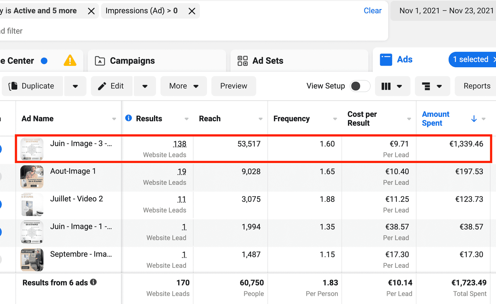Click the Juillet - Video 2 ad thumbnail
Screen dimensions: 496x304
(32, 204)
